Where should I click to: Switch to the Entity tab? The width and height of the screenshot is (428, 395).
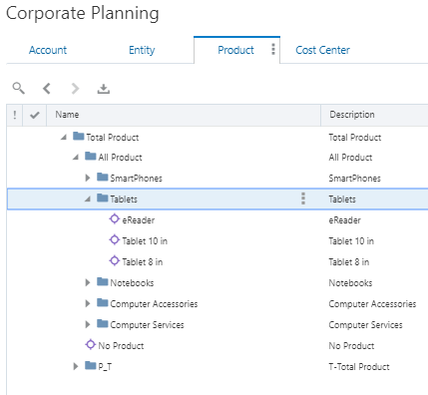142,50
